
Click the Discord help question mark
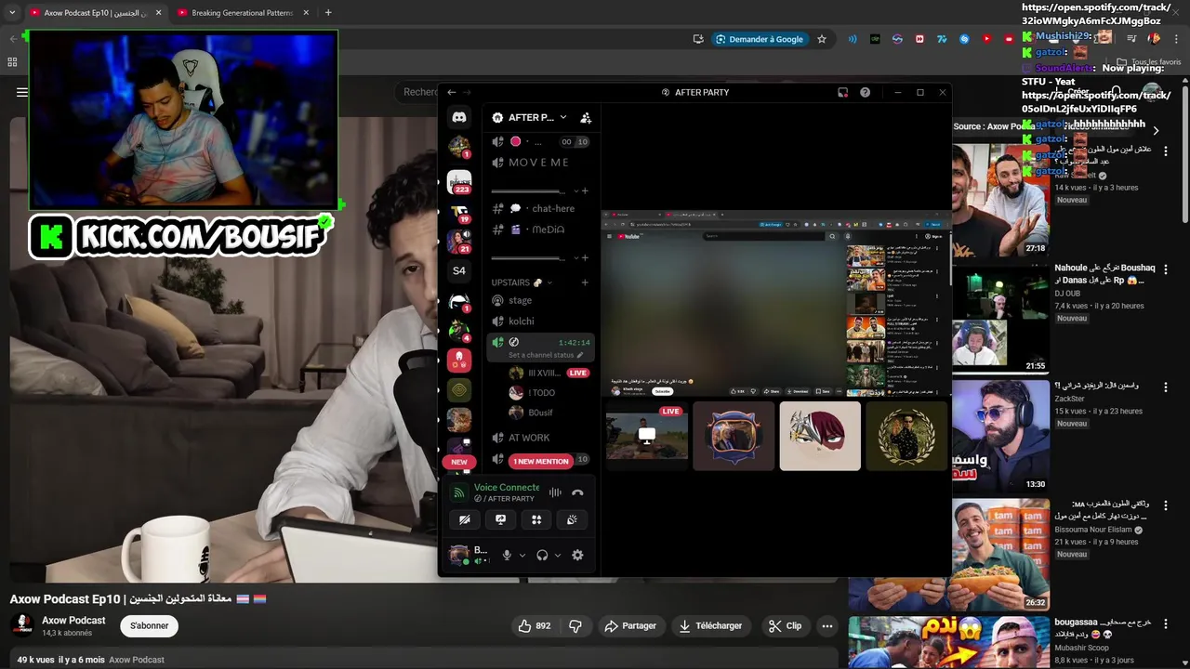click(865, 92)
